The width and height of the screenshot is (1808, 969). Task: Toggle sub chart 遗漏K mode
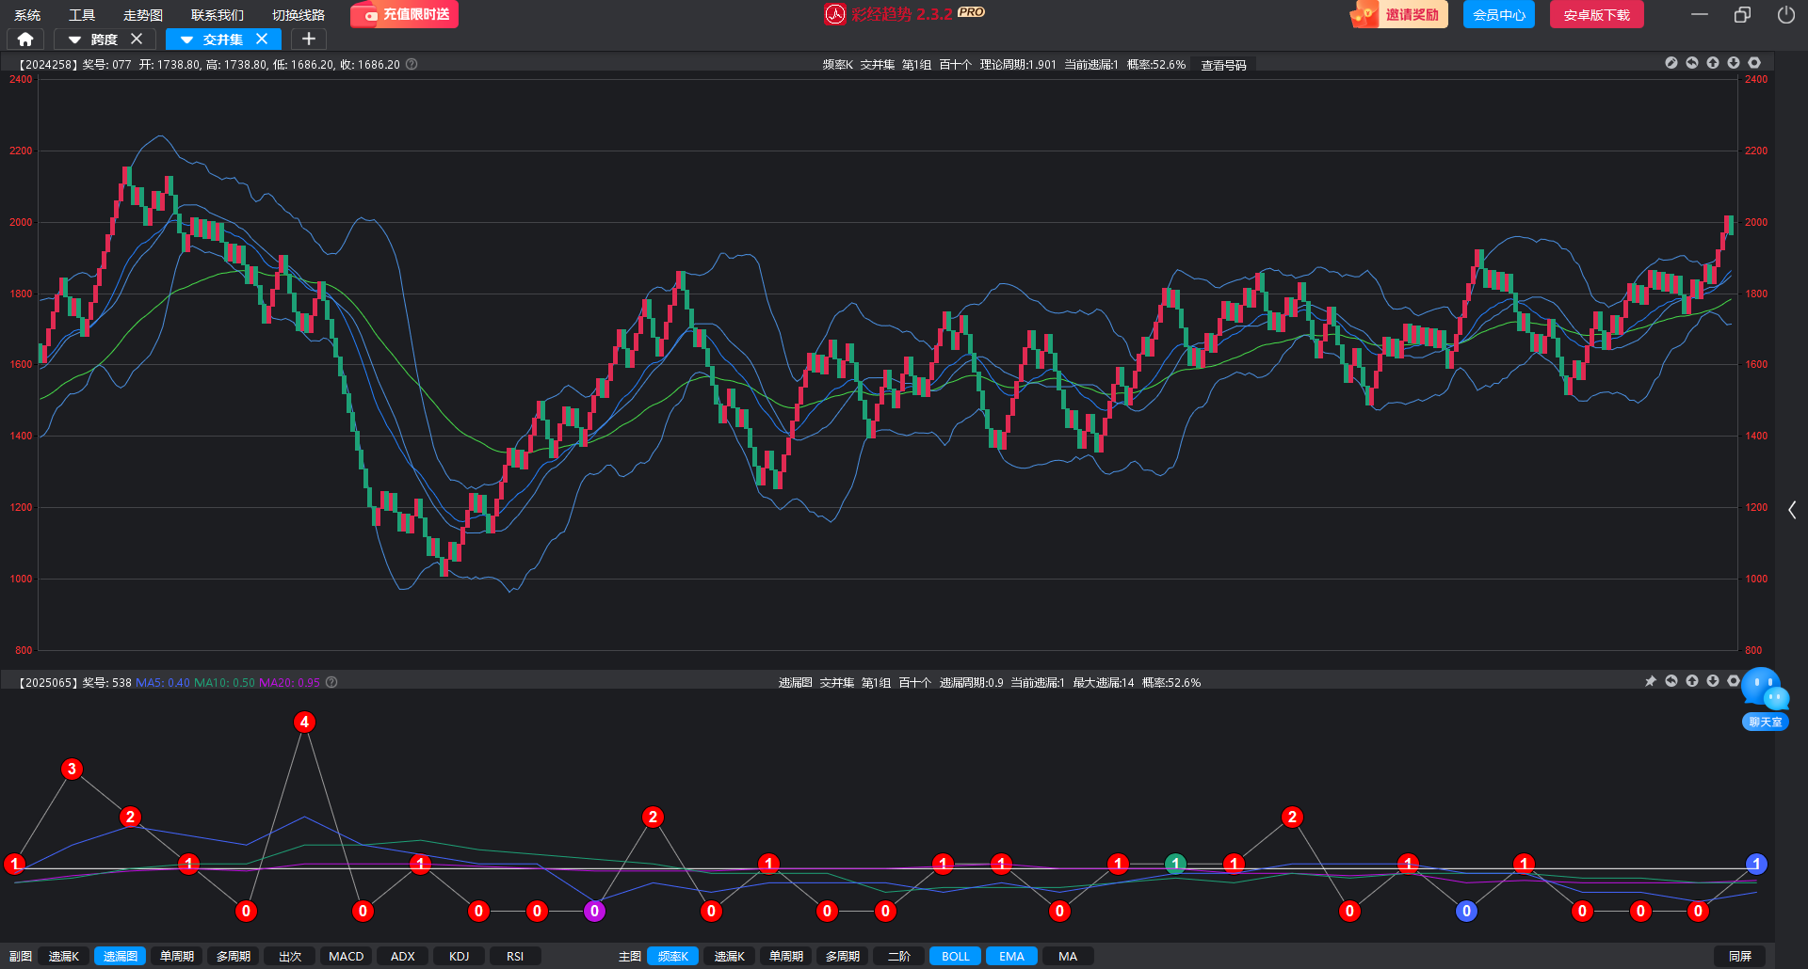(64, 956)
